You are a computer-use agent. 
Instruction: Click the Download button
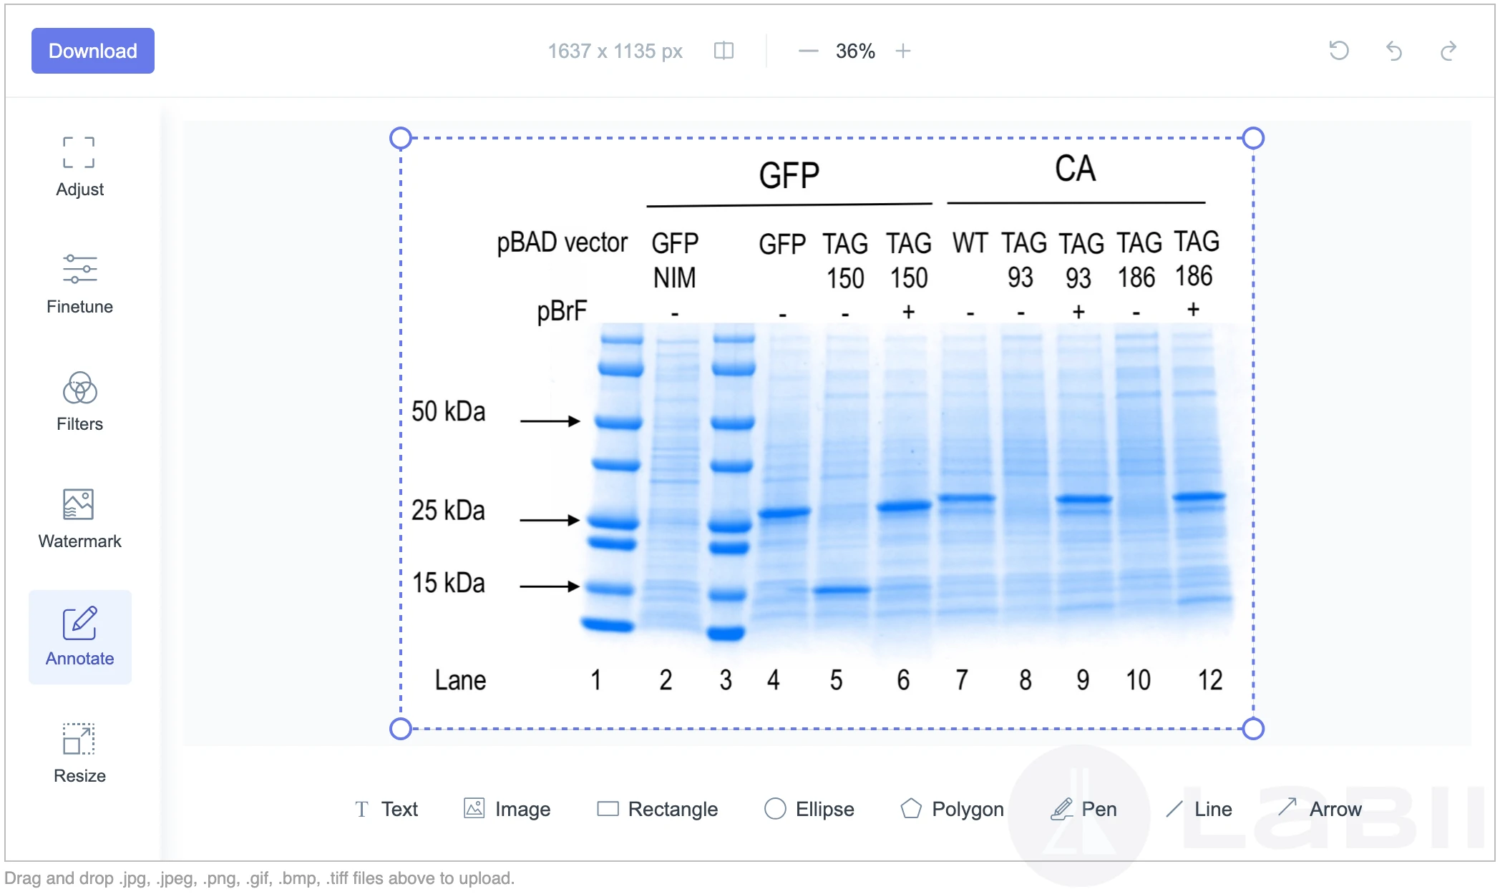click(93, 51)
